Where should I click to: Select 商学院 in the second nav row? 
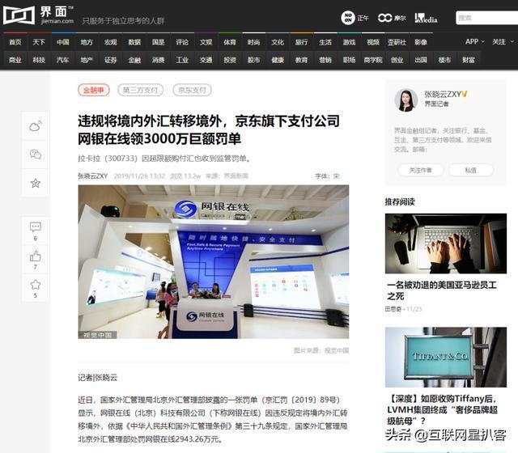coord(373,60)
